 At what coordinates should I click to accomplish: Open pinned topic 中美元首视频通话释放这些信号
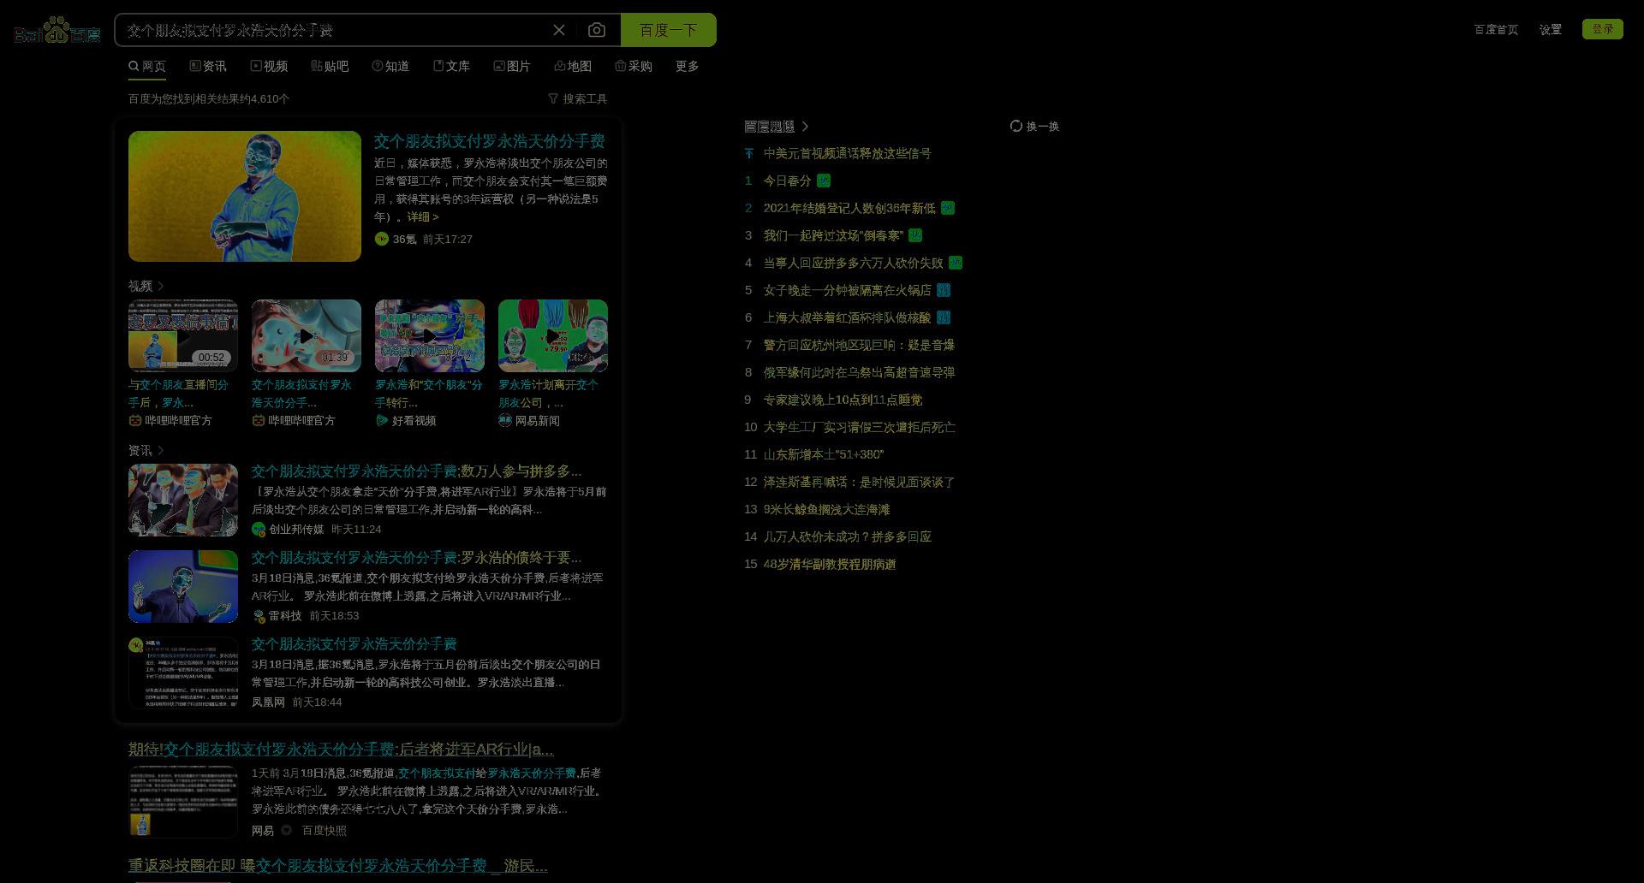pos(847,153)
